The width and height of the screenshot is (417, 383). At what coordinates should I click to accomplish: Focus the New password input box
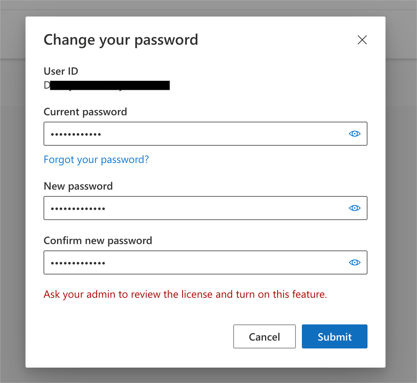point(187,208)
